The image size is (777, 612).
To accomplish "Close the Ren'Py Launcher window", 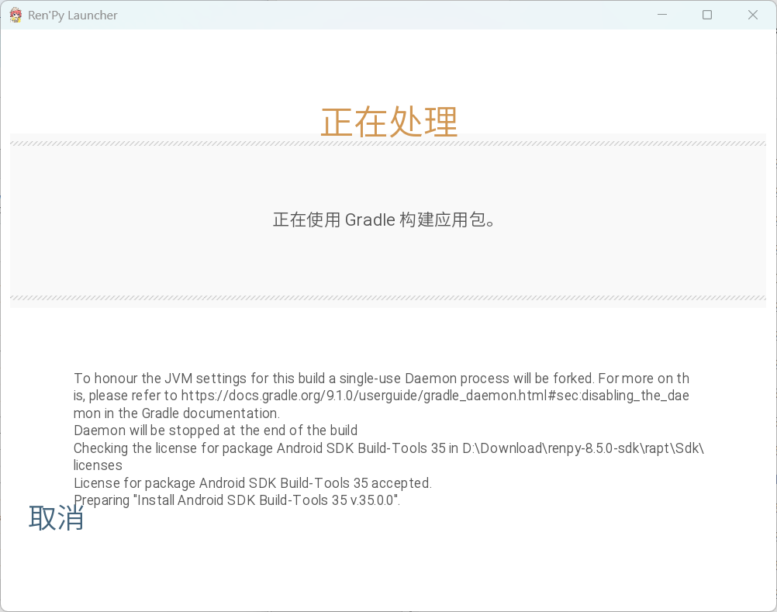I will tap(752, 15).
